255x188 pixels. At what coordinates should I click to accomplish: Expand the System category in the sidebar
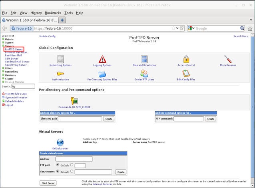click(3, 42)
